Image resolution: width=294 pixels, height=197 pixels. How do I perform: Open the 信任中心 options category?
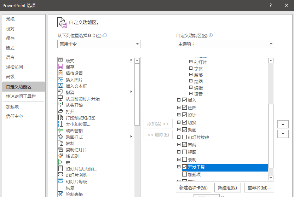24,116
